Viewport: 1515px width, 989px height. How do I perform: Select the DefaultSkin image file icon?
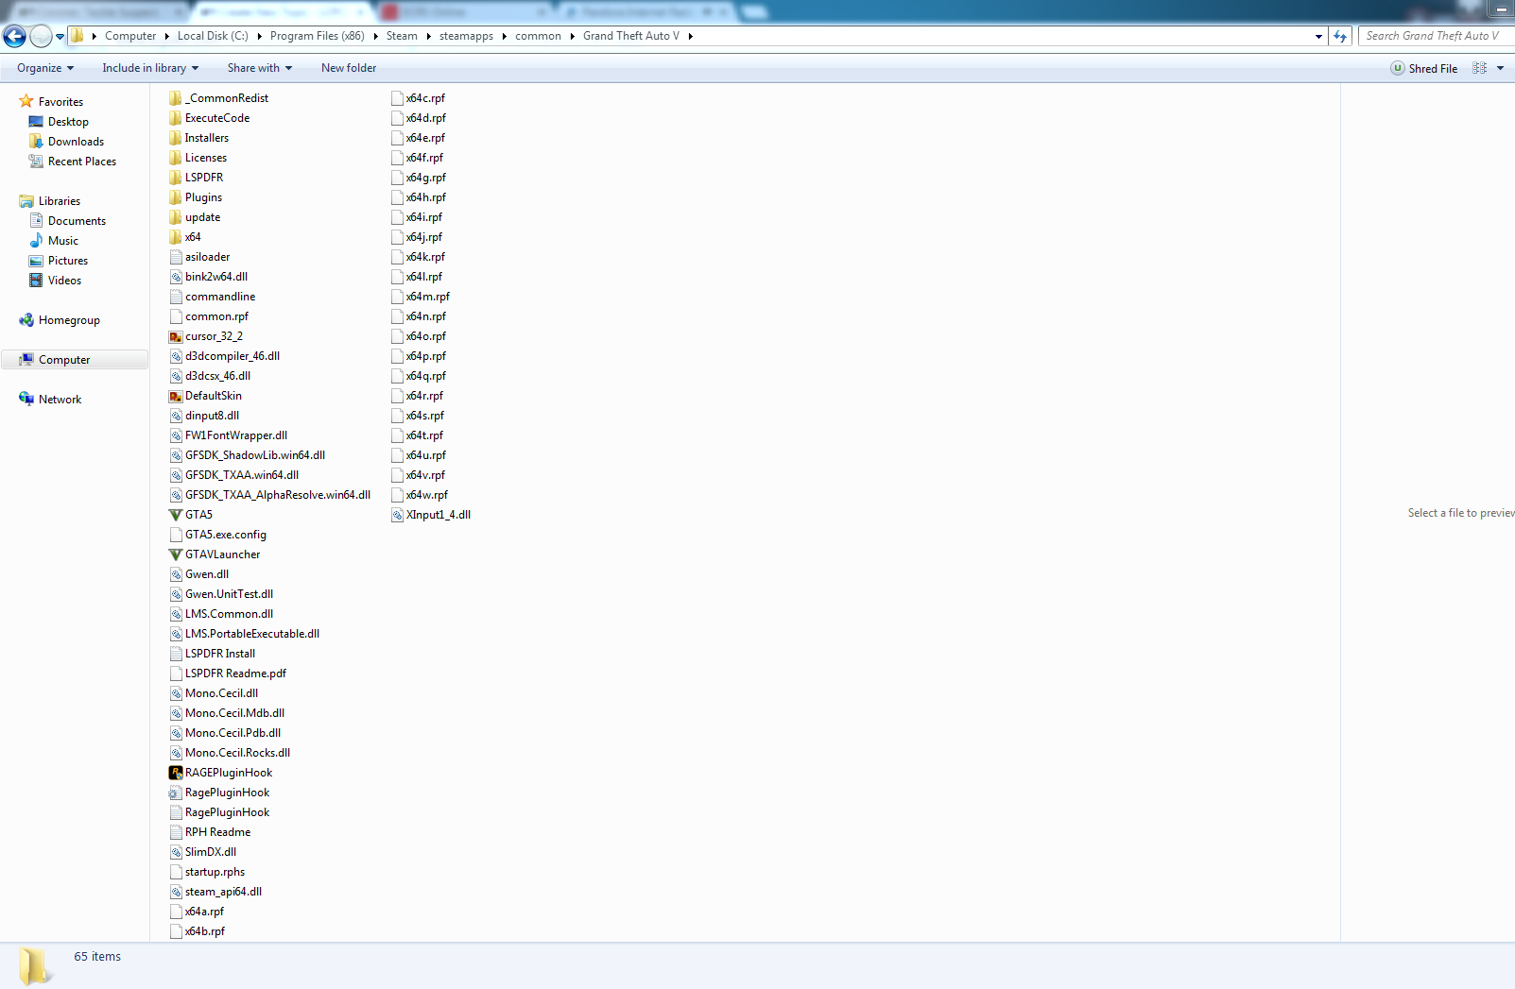[176, 396]
